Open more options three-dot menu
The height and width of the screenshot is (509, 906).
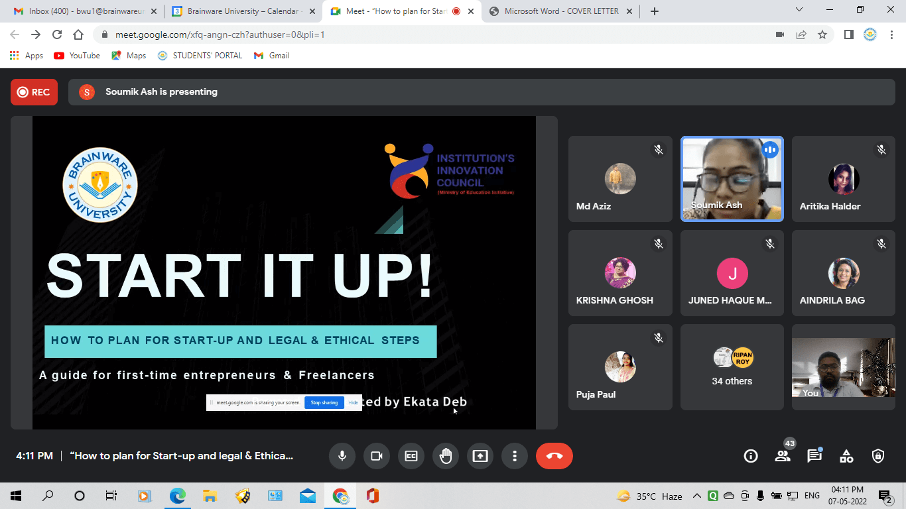[515, 456]
